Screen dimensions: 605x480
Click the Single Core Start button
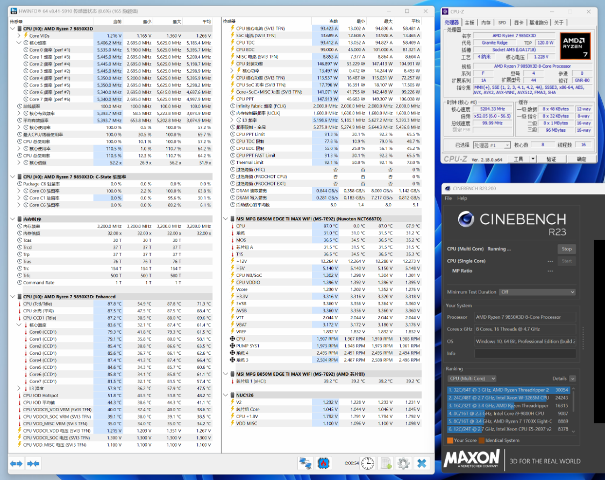pos(566,261)
